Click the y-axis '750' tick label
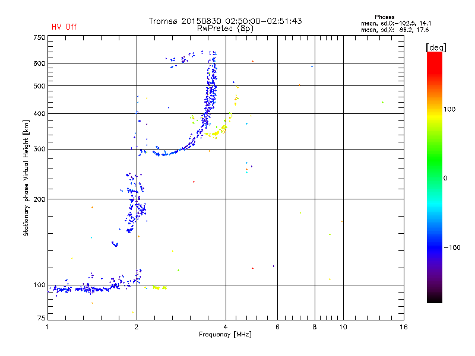 pos(39,37)
